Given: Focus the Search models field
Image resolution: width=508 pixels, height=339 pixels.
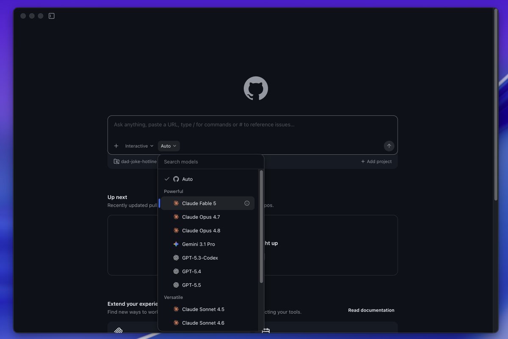Looking at the screenshot, I should [x=211, y=161].
